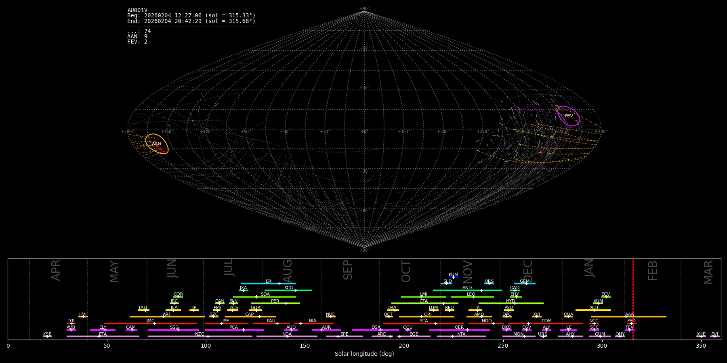Select the red dashed current-date line
The image size is (727, 363).
(x=633, y=299)
